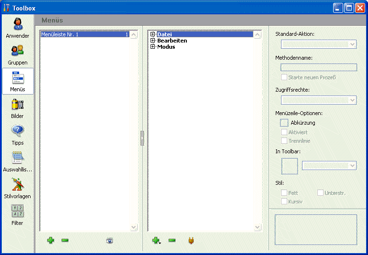This screenshot has height=255, width=368.
Task: Expand the Bearbeiten tree node
Action: (153, 41)
